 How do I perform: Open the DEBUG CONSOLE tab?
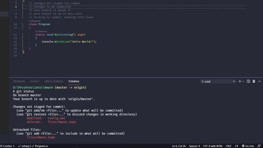click(x=54, y=81)
